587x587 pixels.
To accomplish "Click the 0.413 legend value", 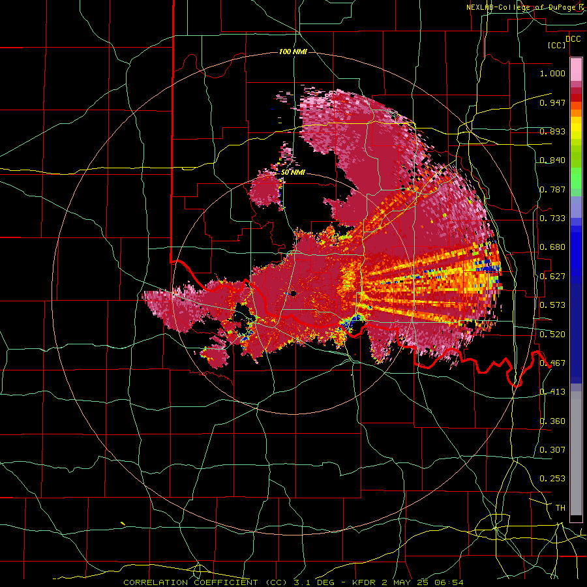I will pos(552,392).
